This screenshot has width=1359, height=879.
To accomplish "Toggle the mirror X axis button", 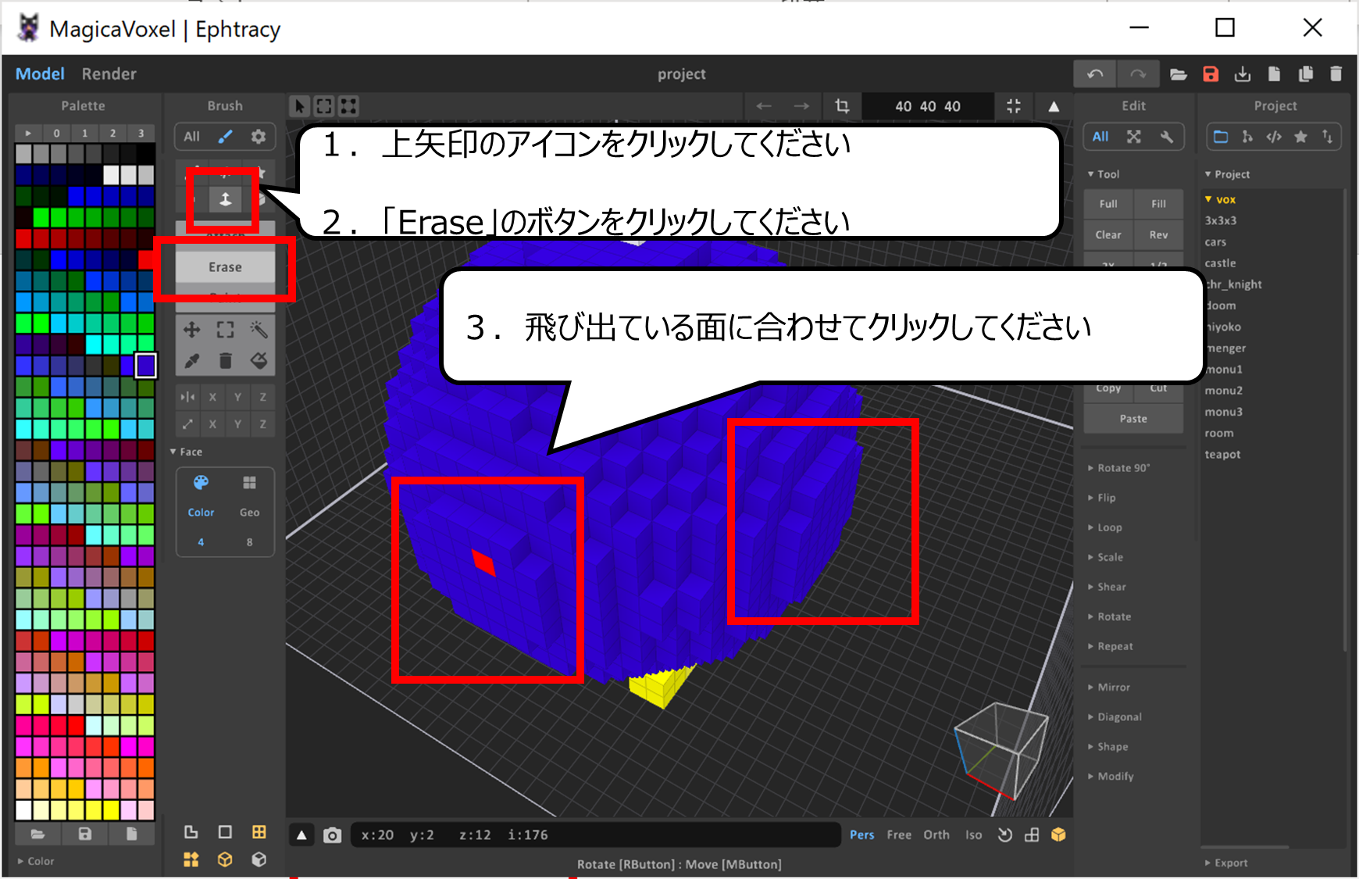I will pos(212,397).
